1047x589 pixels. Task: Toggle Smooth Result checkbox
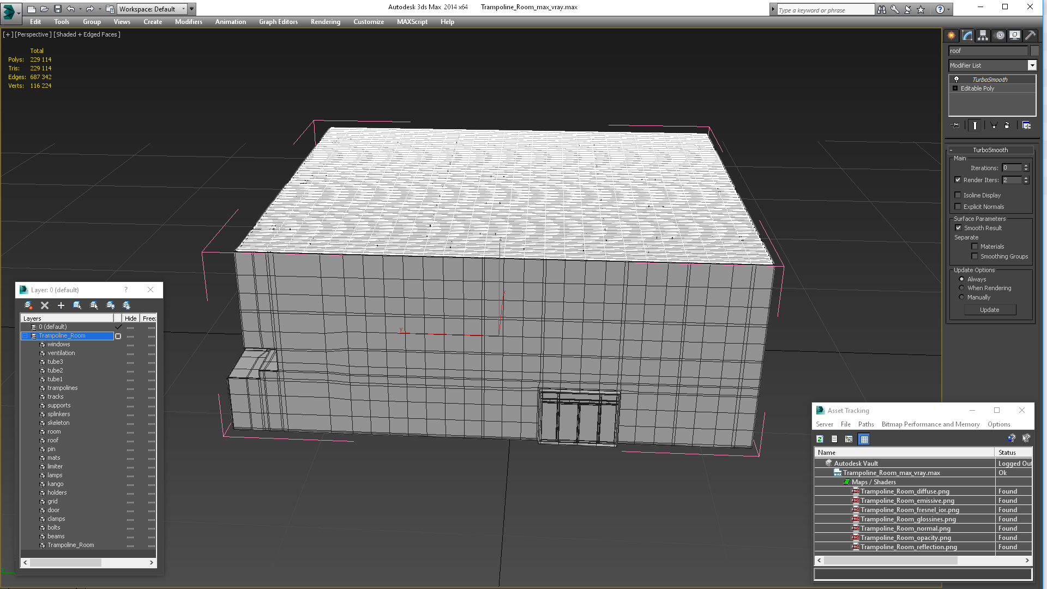[959, 228]
